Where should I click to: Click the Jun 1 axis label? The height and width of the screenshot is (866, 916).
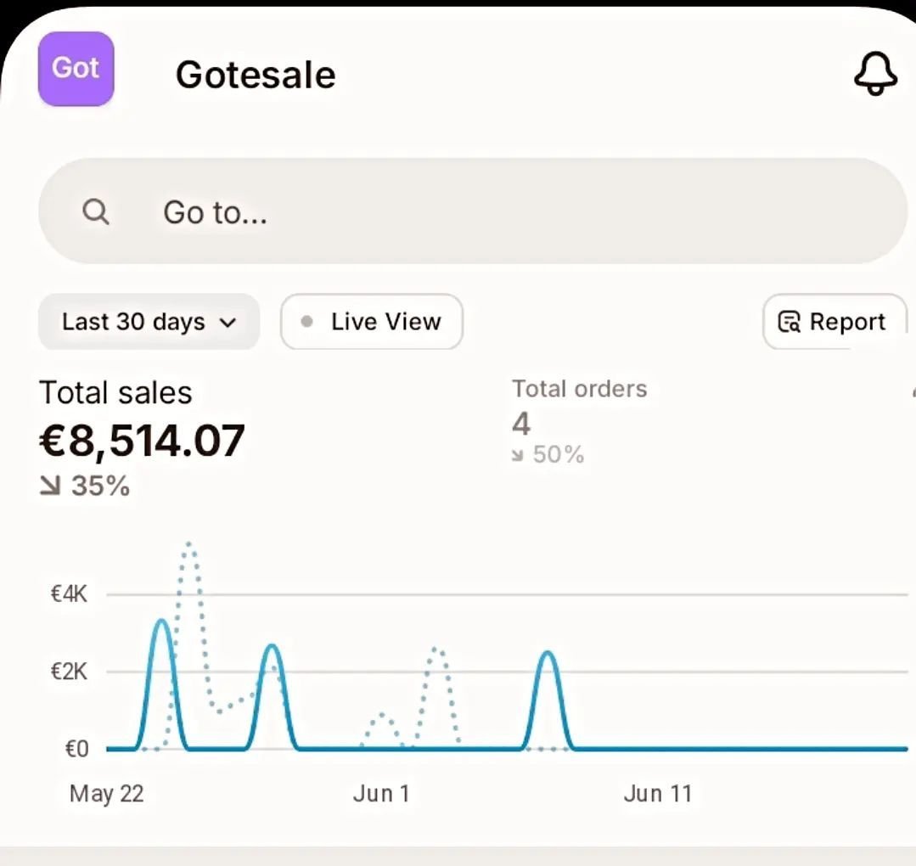(381, 794)
